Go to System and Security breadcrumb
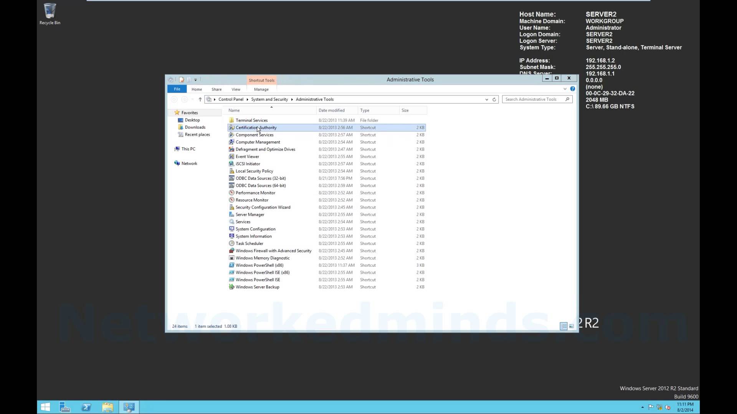Screen dimensions: 737x414 tap(269, 99)
